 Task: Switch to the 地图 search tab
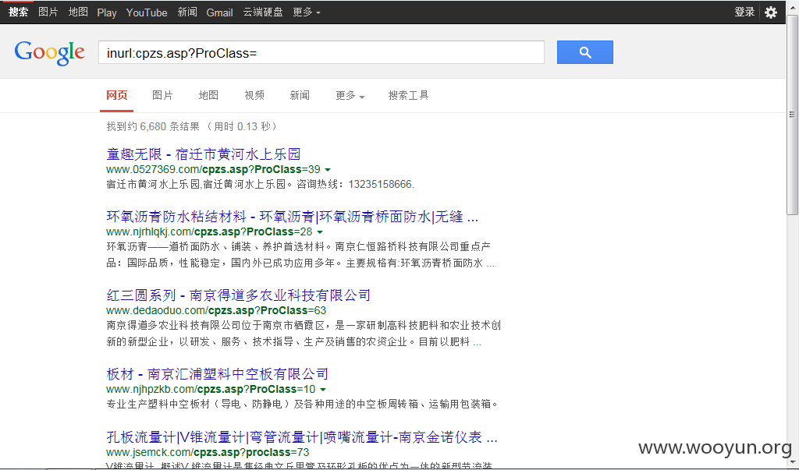tap(208, 95)
